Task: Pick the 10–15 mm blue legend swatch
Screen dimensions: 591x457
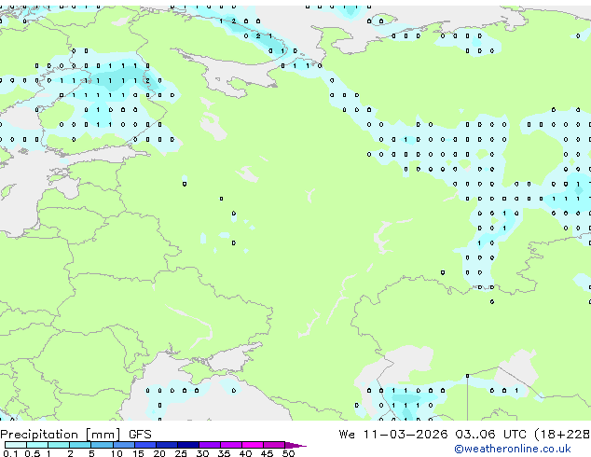Action: pos(124,445)
